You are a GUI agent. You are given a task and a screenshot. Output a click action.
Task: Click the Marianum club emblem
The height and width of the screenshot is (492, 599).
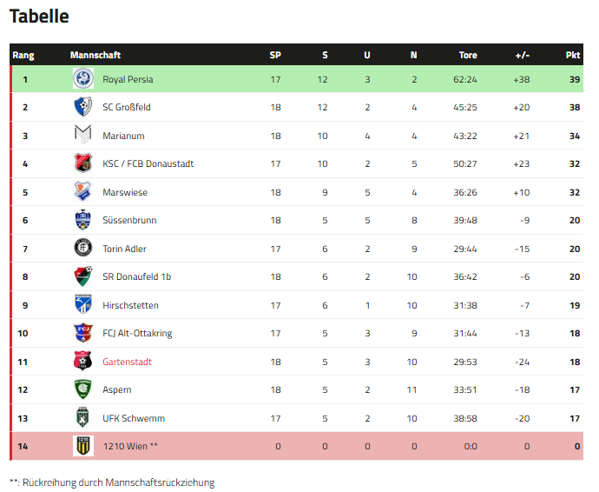coord(82,136)
